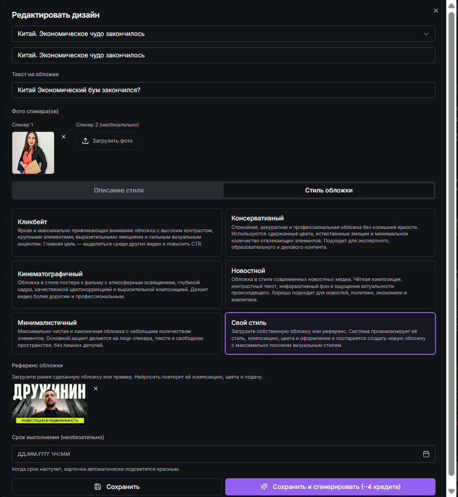Image resolution: width=458 pixels, height=497 pixels.
Task: Click the Спикер 1 label
Action: [22, 125]
